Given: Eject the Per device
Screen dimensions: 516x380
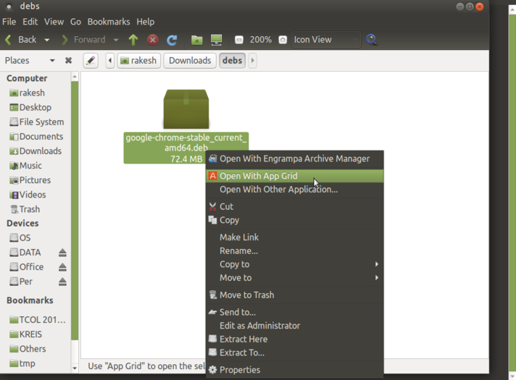Looking at the screenshot, I should (x=62, y=282).
